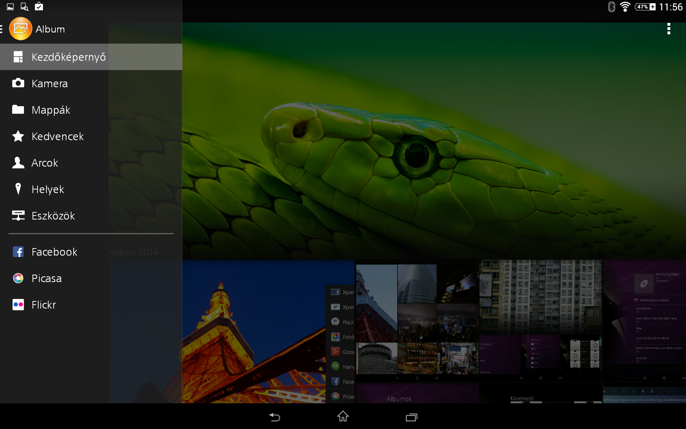Open the Következő thumbnail
The width and height of the screenshot is (686, 429).
540,393
